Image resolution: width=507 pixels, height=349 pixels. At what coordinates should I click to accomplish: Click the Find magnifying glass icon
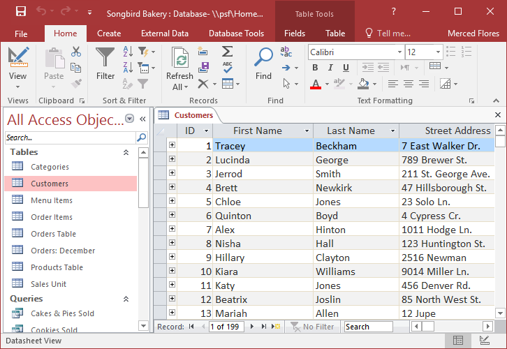click(x=263, y=63)
